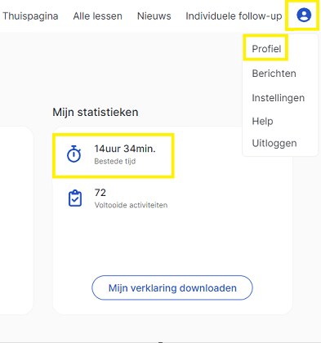Select Profiel from the account dropdown

click(x=266, y=49)
